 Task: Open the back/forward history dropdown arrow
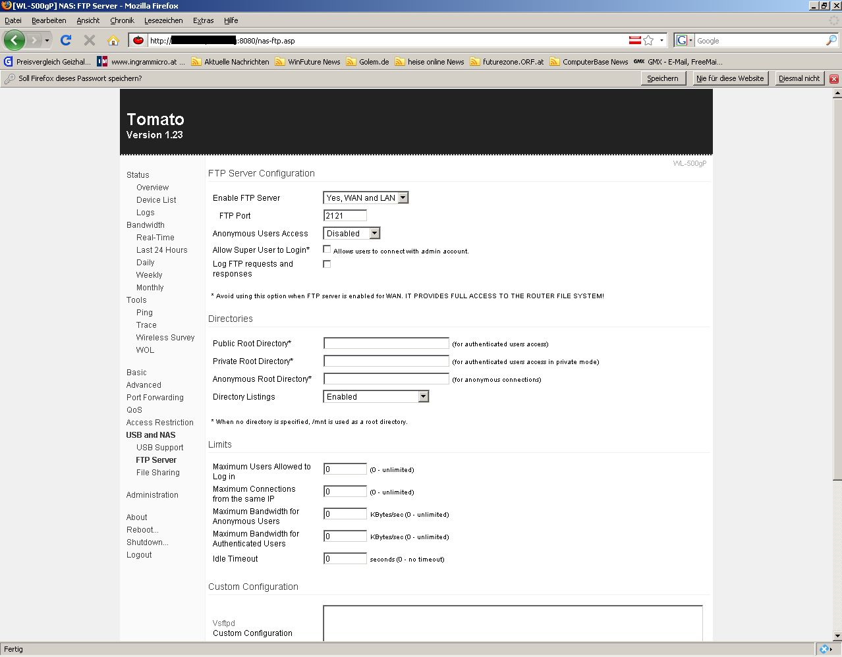(47, 40)
